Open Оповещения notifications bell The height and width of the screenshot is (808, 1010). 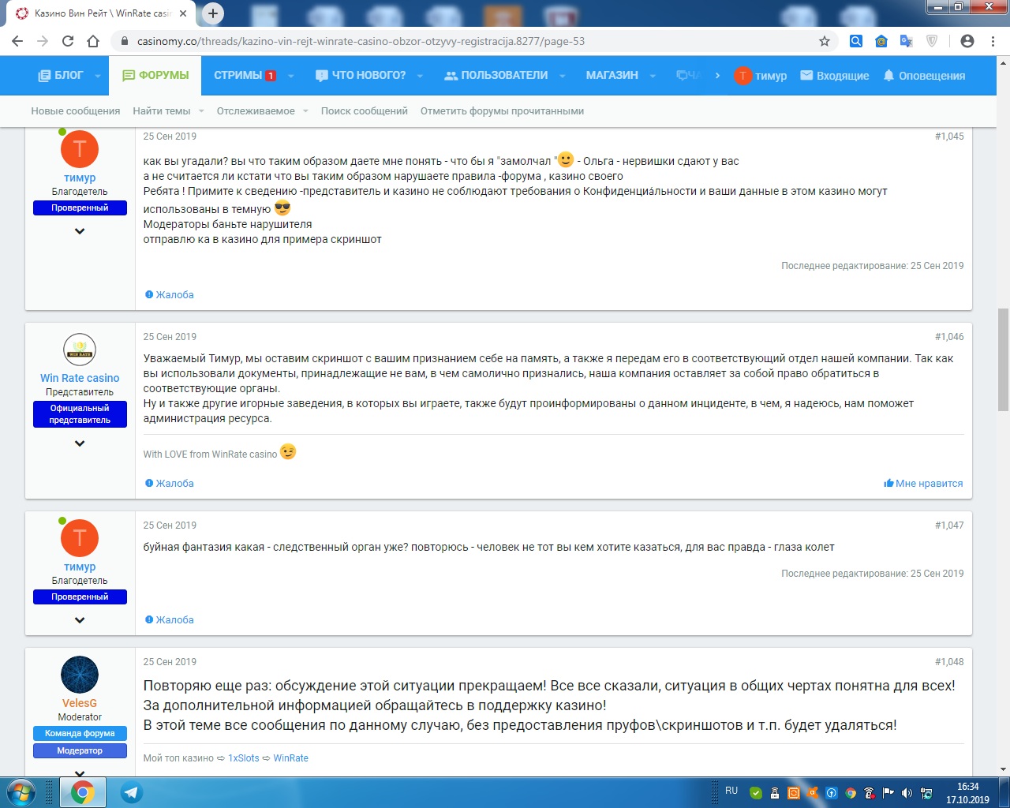(924, 76)
